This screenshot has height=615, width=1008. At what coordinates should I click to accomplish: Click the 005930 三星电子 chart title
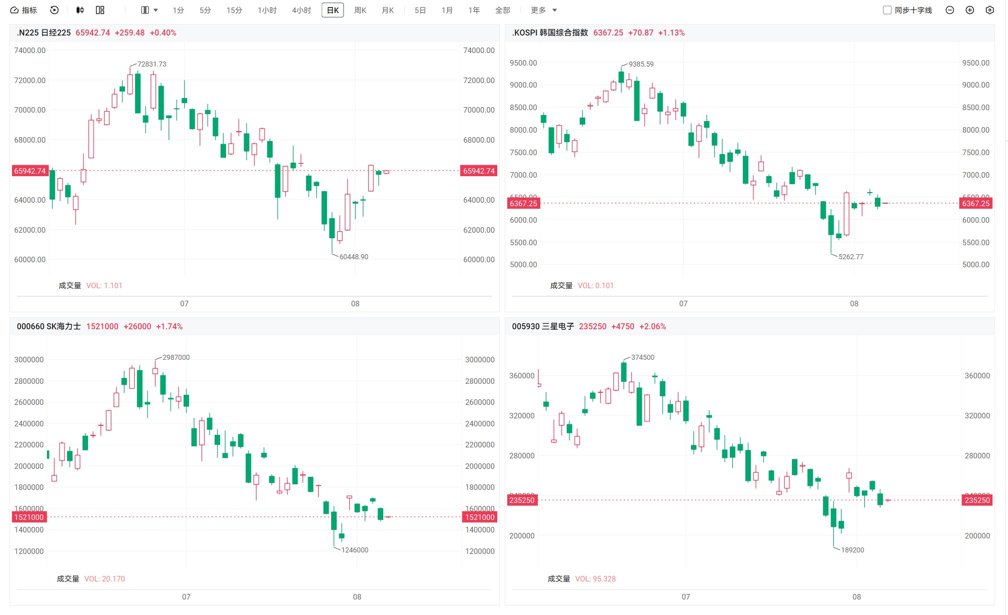click(x=543, y=326)
